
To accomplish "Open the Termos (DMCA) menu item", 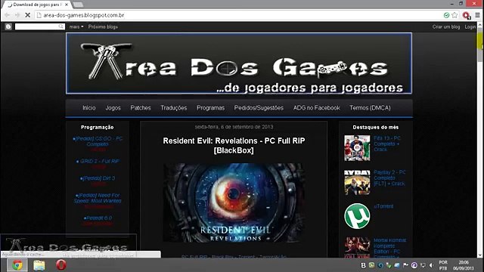I will click(370, 108).
